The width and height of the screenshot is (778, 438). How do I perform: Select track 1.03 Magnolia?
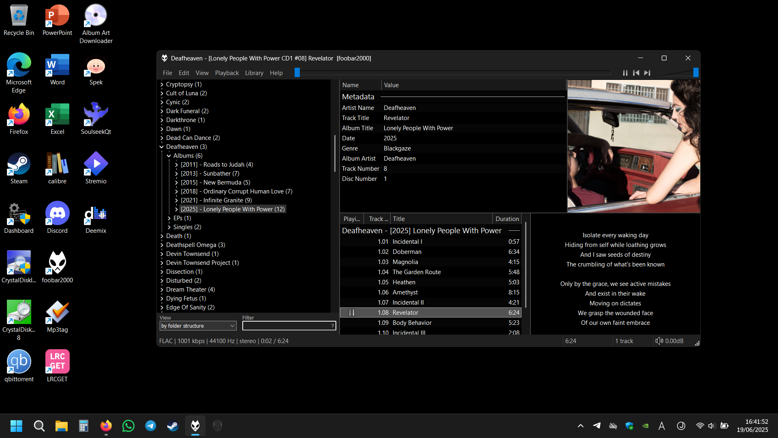[x=430, y=262]
